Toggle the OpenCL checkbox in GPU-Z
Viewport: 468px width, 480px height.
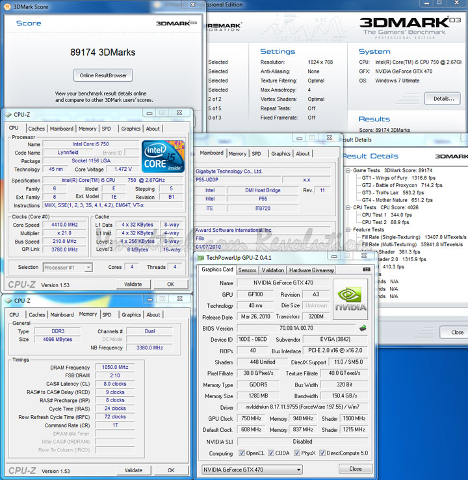pos(242,453)
